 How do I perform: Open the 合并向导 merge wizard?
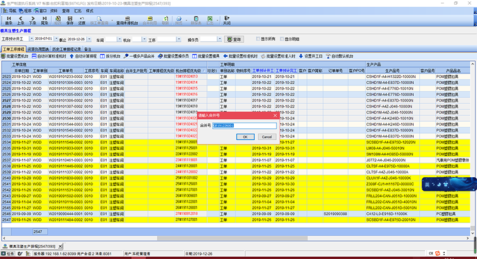pos(150,20)
